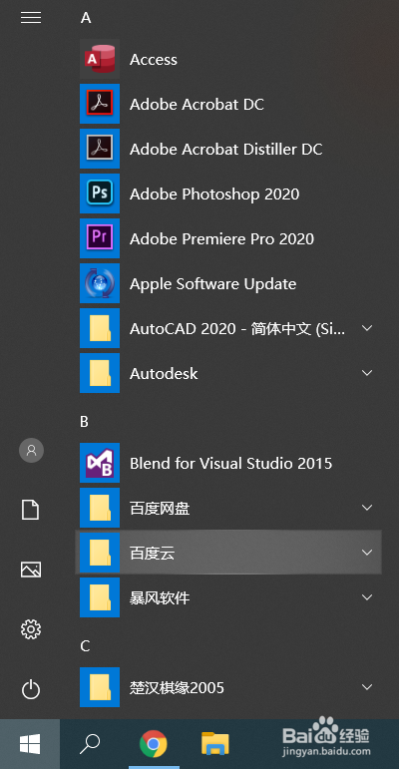Select Adobe Acrobat Distiller DC label
399x769 pixels.
point(226,149)
